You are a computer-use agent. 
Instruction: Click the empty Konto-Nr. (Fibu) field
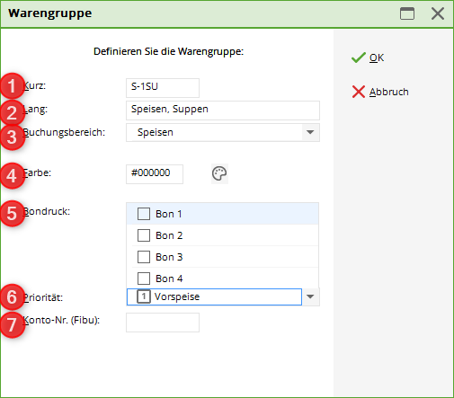[163, 323]
